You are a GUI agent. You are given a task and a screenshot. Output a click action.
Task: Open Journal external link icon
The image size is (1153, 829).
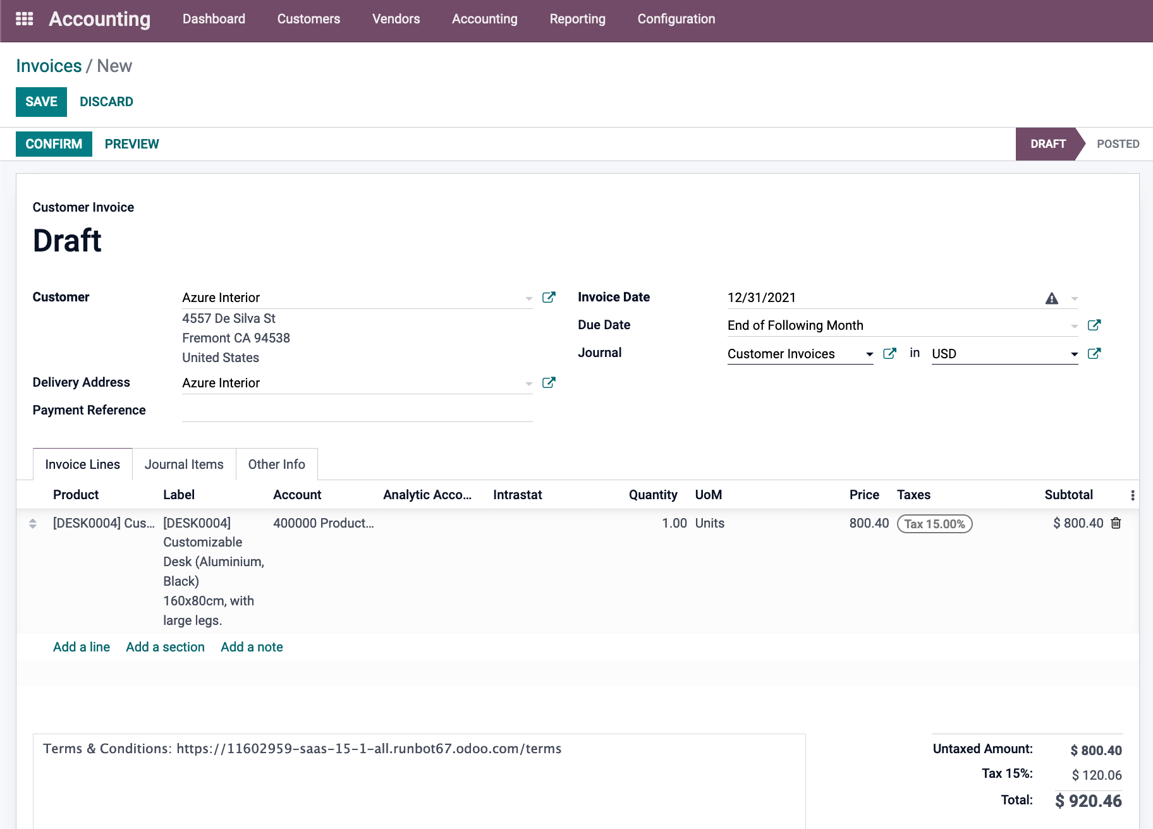(889, 354)
